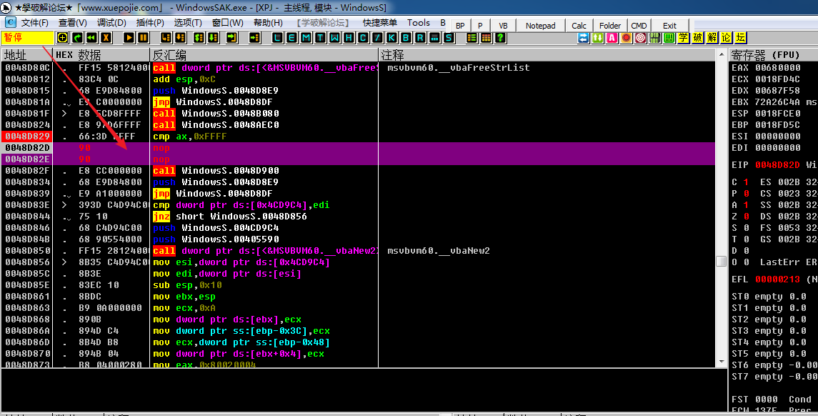Open the 调试(D) menu

pyautogui.click(x=111, y=23)
